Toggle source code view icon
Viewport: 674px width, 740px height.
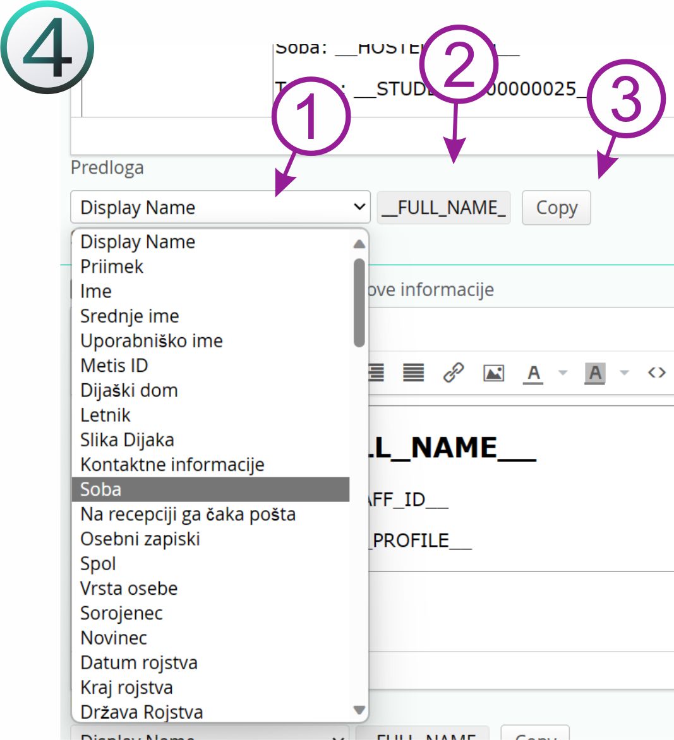[x=656, y=373]
